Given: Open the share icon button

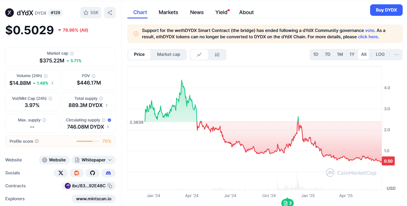Looking at the screenshot, I should point(110,13).
